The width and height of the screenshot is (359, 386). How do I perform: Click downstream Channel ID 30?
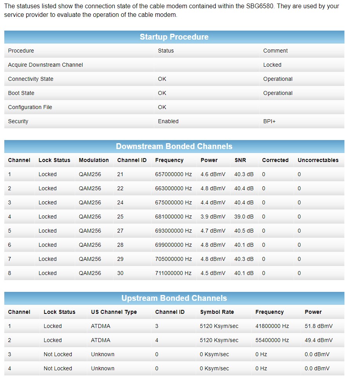(x=120, y=273)
